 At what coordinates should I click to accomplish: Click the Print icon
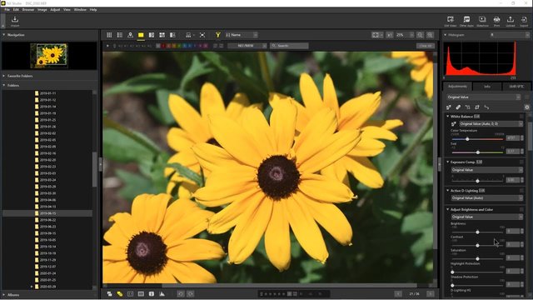496,21
